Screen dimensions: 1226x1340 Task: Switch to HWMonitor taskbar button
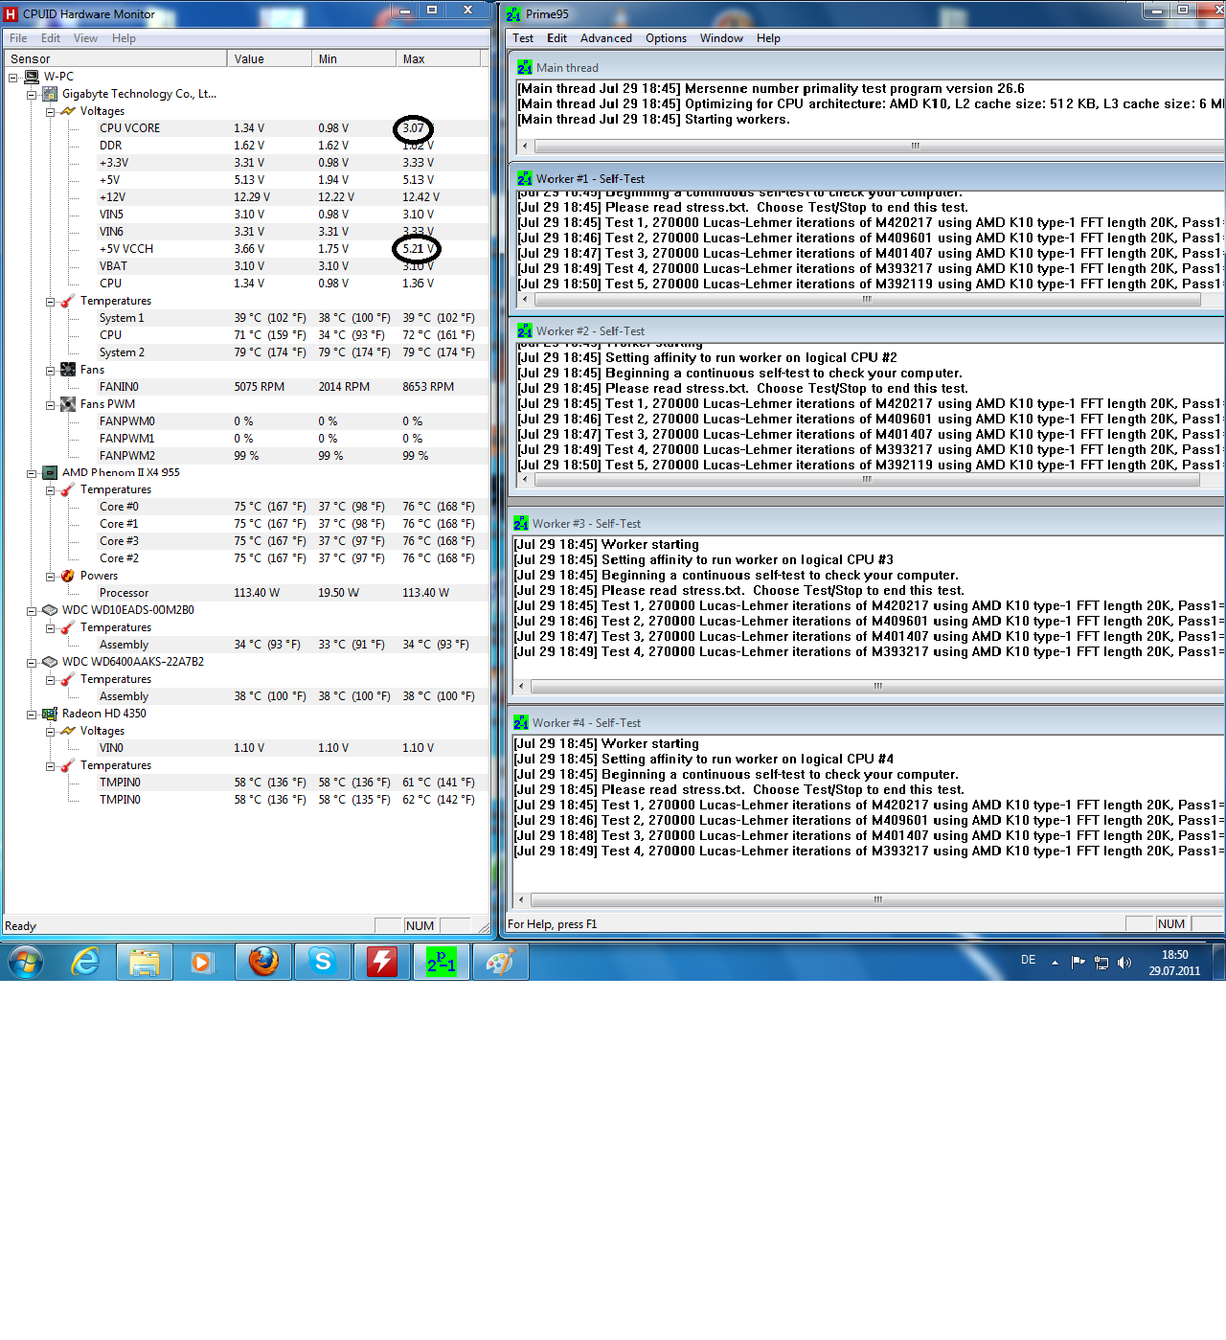pos(382,962)
